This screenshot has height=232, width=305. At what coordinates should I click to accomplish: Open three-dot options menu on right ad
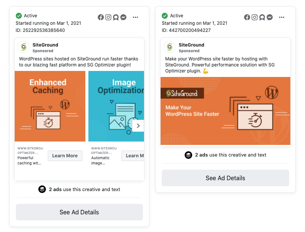coord(282,17)
